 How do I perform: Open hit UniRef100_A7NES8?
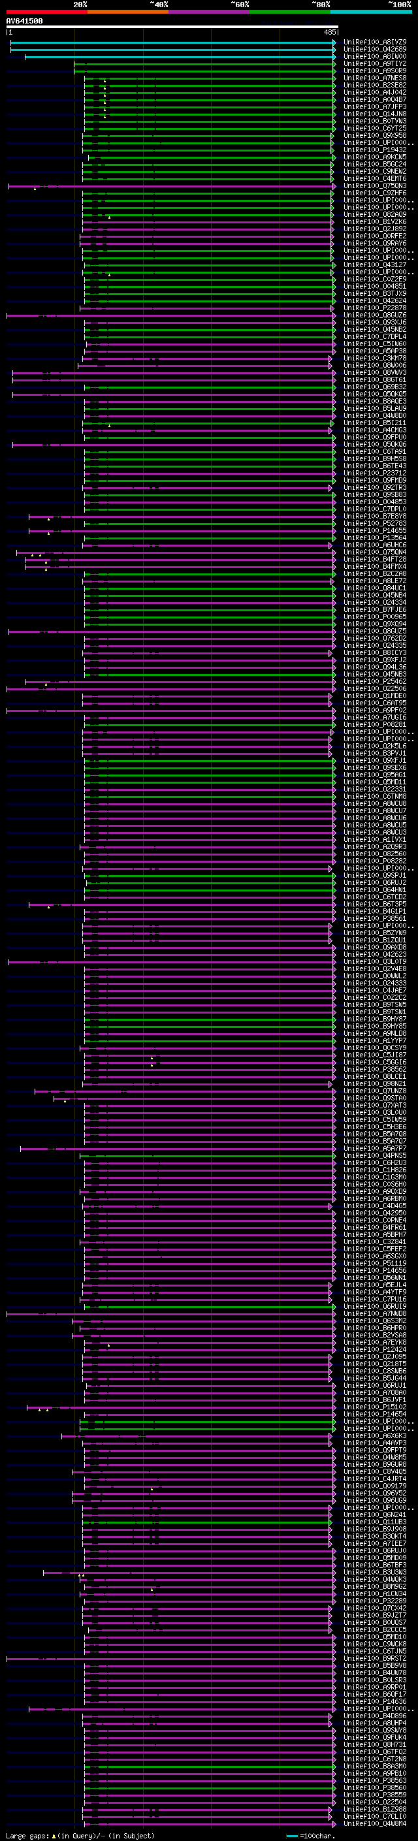[375, 78]
